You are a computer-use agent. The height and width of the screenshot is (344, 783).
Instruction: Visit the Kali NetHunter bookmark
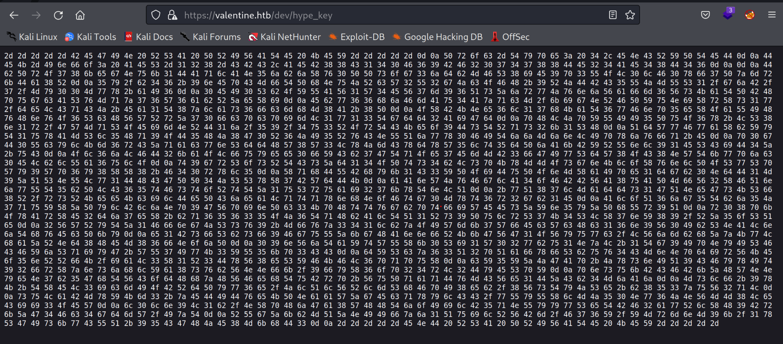284,37
